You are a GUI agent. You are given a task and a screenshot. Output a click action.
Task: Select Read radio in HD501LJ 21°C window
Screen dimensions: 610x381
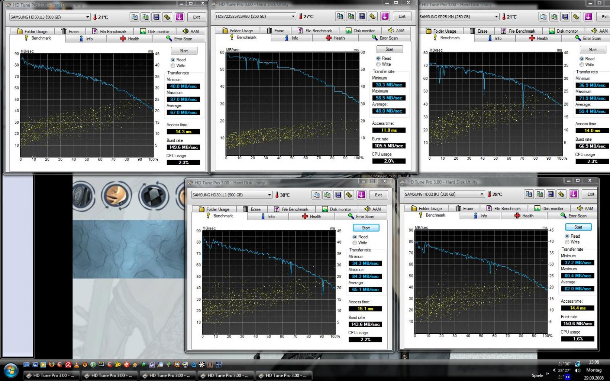click(x=173, y=60)
